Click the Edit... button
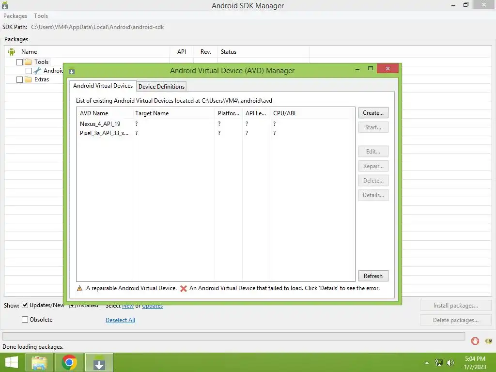Screen dimensions: 496x372 pyautogui.click(x=373, y=152)
